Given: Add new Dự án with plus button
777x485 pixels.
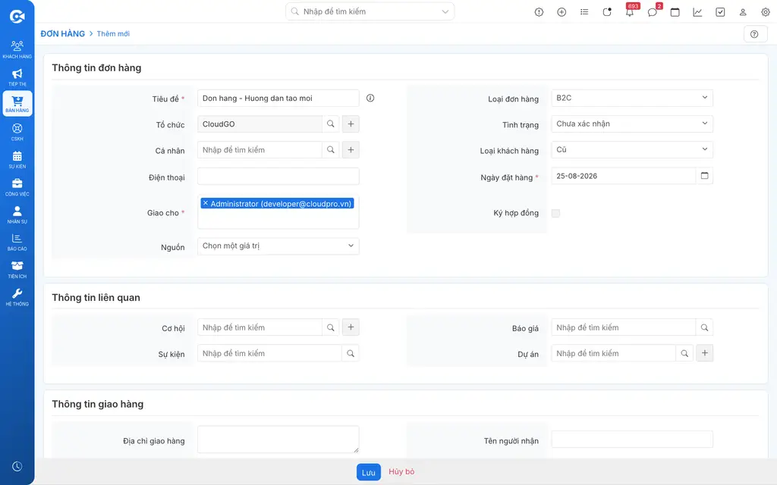Looking at the screenshot, I should click(x=705, y=353).
